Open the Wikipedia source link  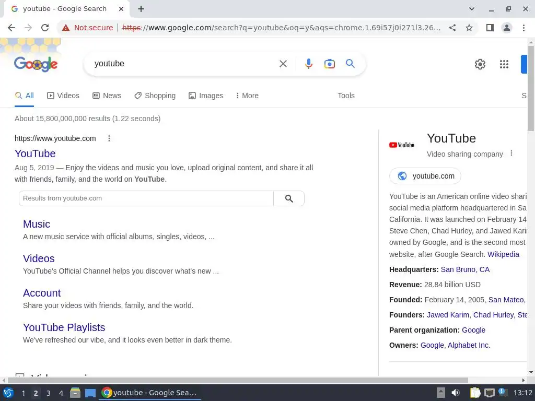pyautogui.click(x=503, y=254)
